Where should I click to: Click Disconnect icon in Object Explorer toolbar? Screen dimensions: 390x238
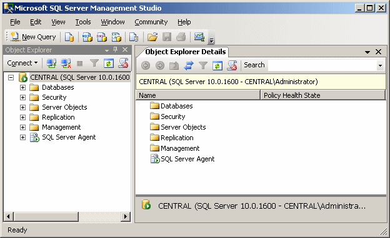[66, 63]
